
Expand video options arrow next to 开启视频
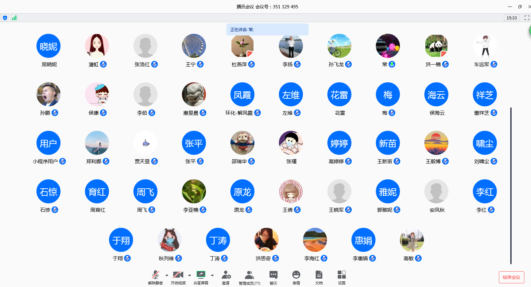(x=190, y=275)
